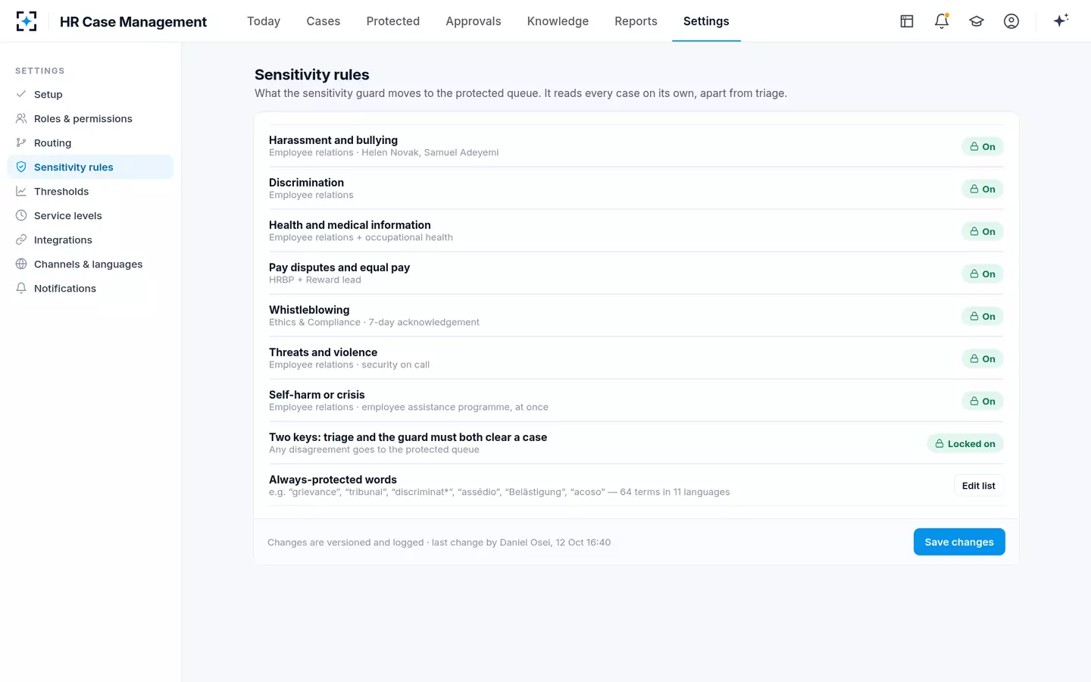This screenshot has height=682, width=1091.
Task: Select the Settings tab
Action: click(x=706, y=21)
